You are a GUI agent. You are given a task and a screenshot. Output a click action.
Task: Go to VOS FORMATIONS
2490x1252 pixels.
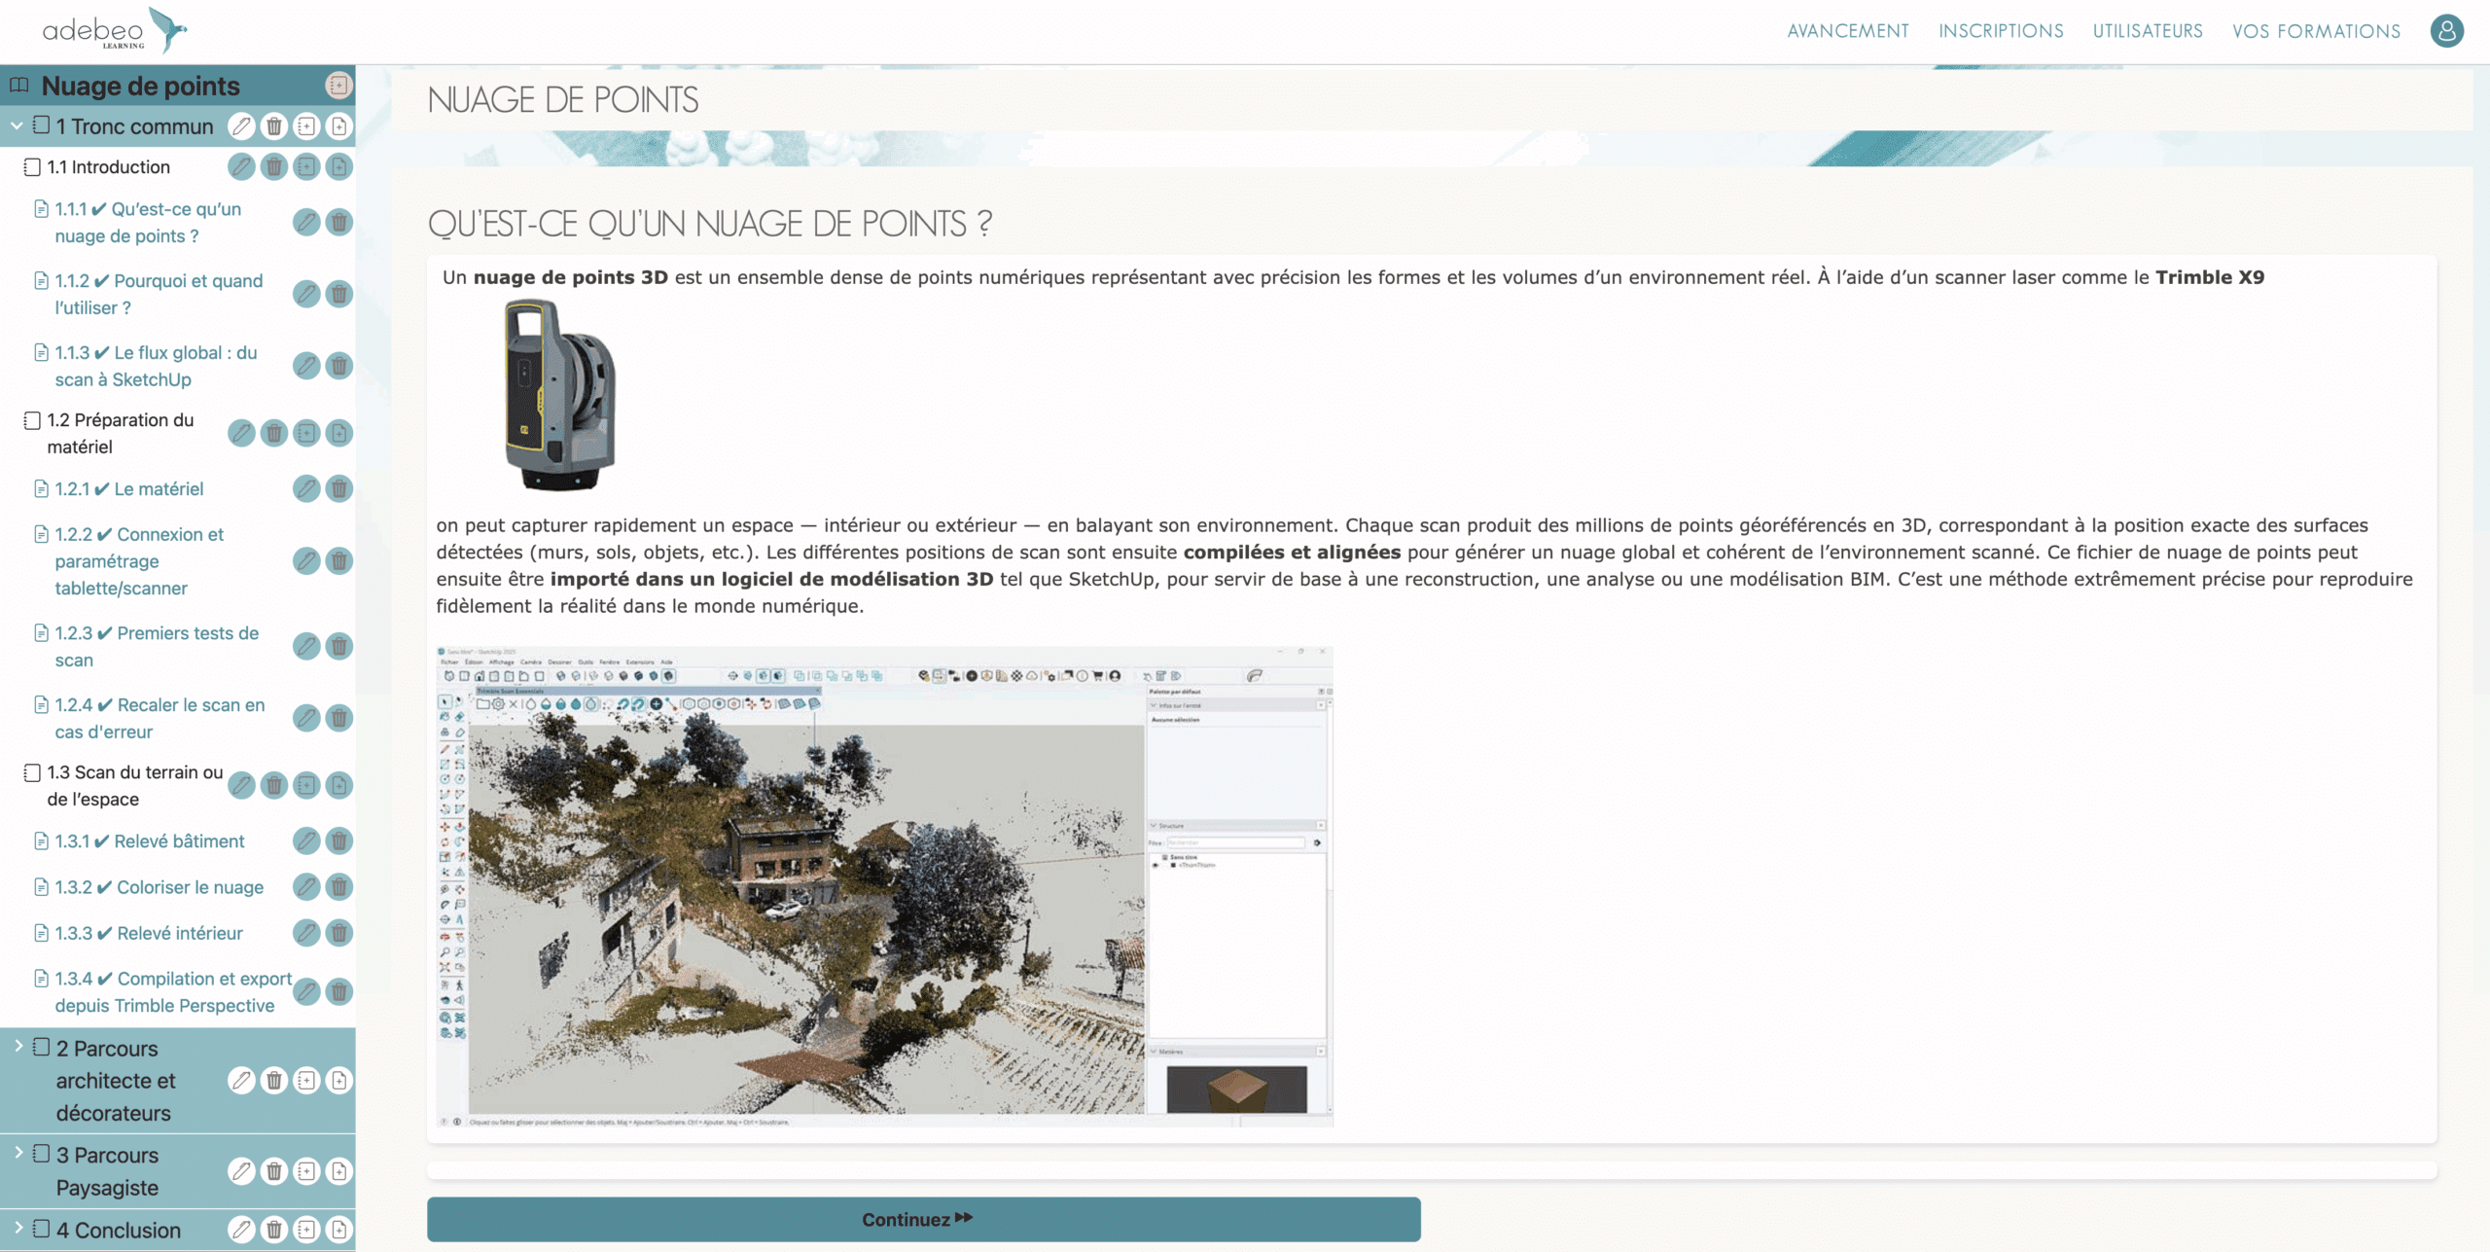(x=2316, y=31)
